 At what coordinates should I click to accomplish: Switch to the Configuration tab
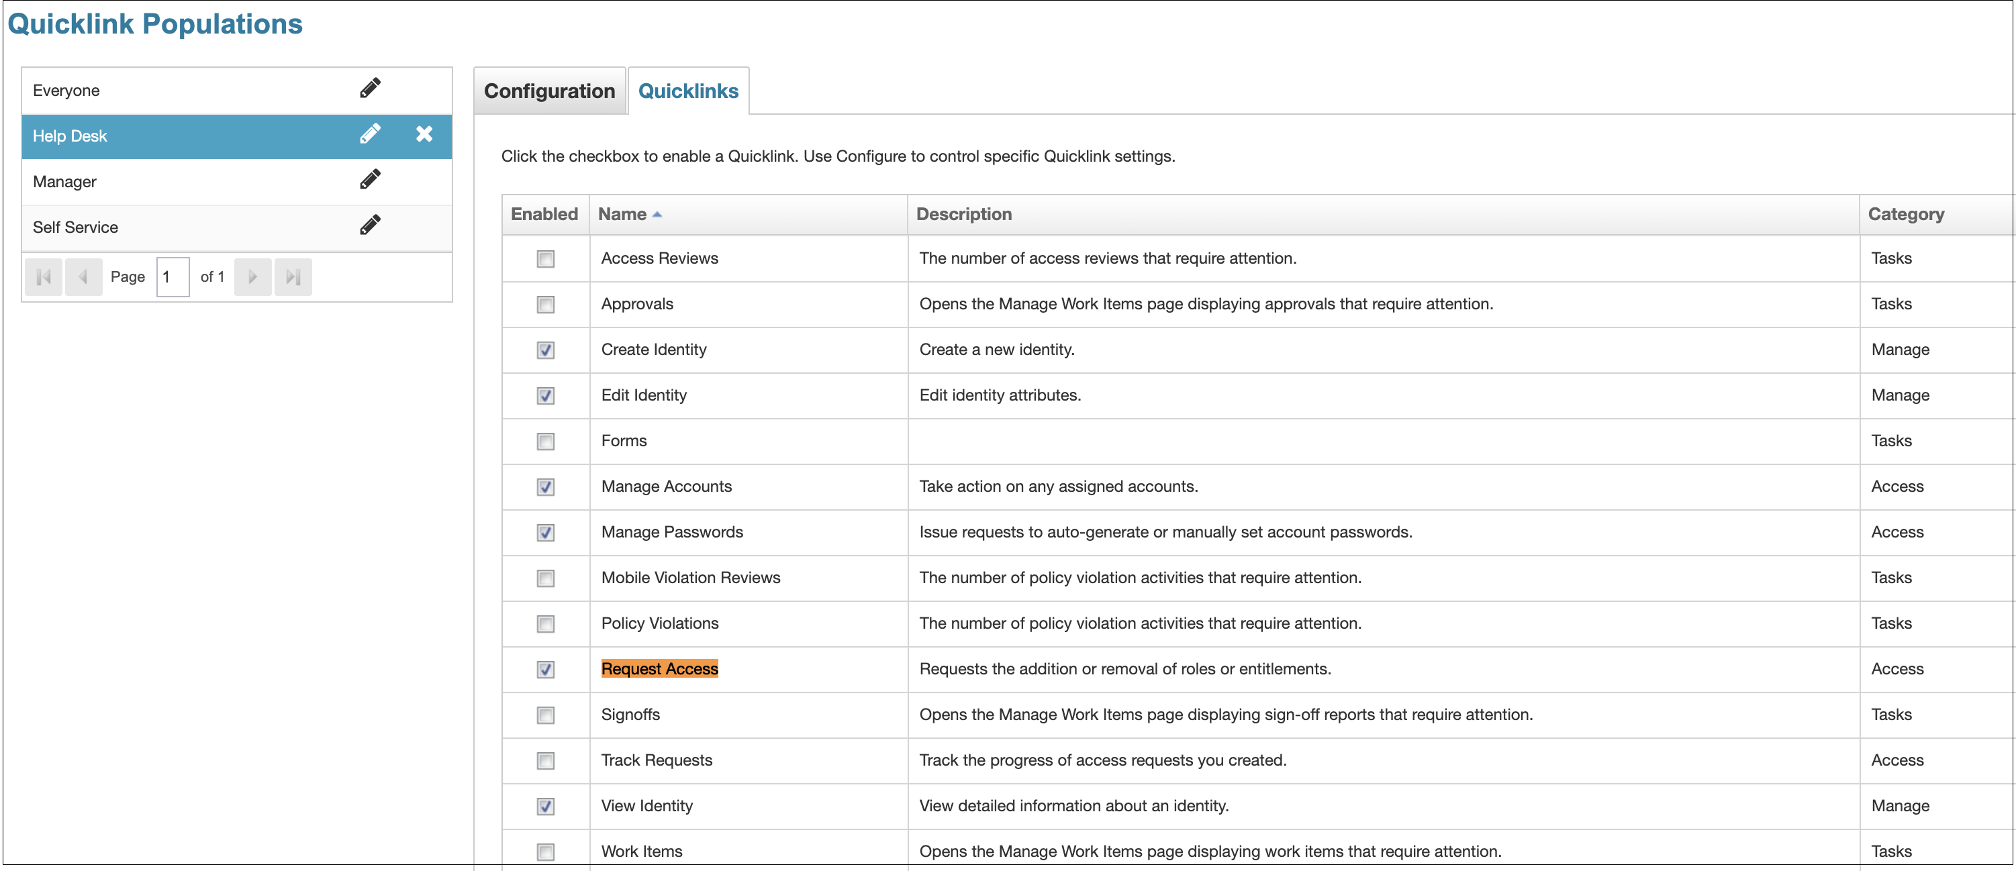pyautogui.click(x=549, y=91)
